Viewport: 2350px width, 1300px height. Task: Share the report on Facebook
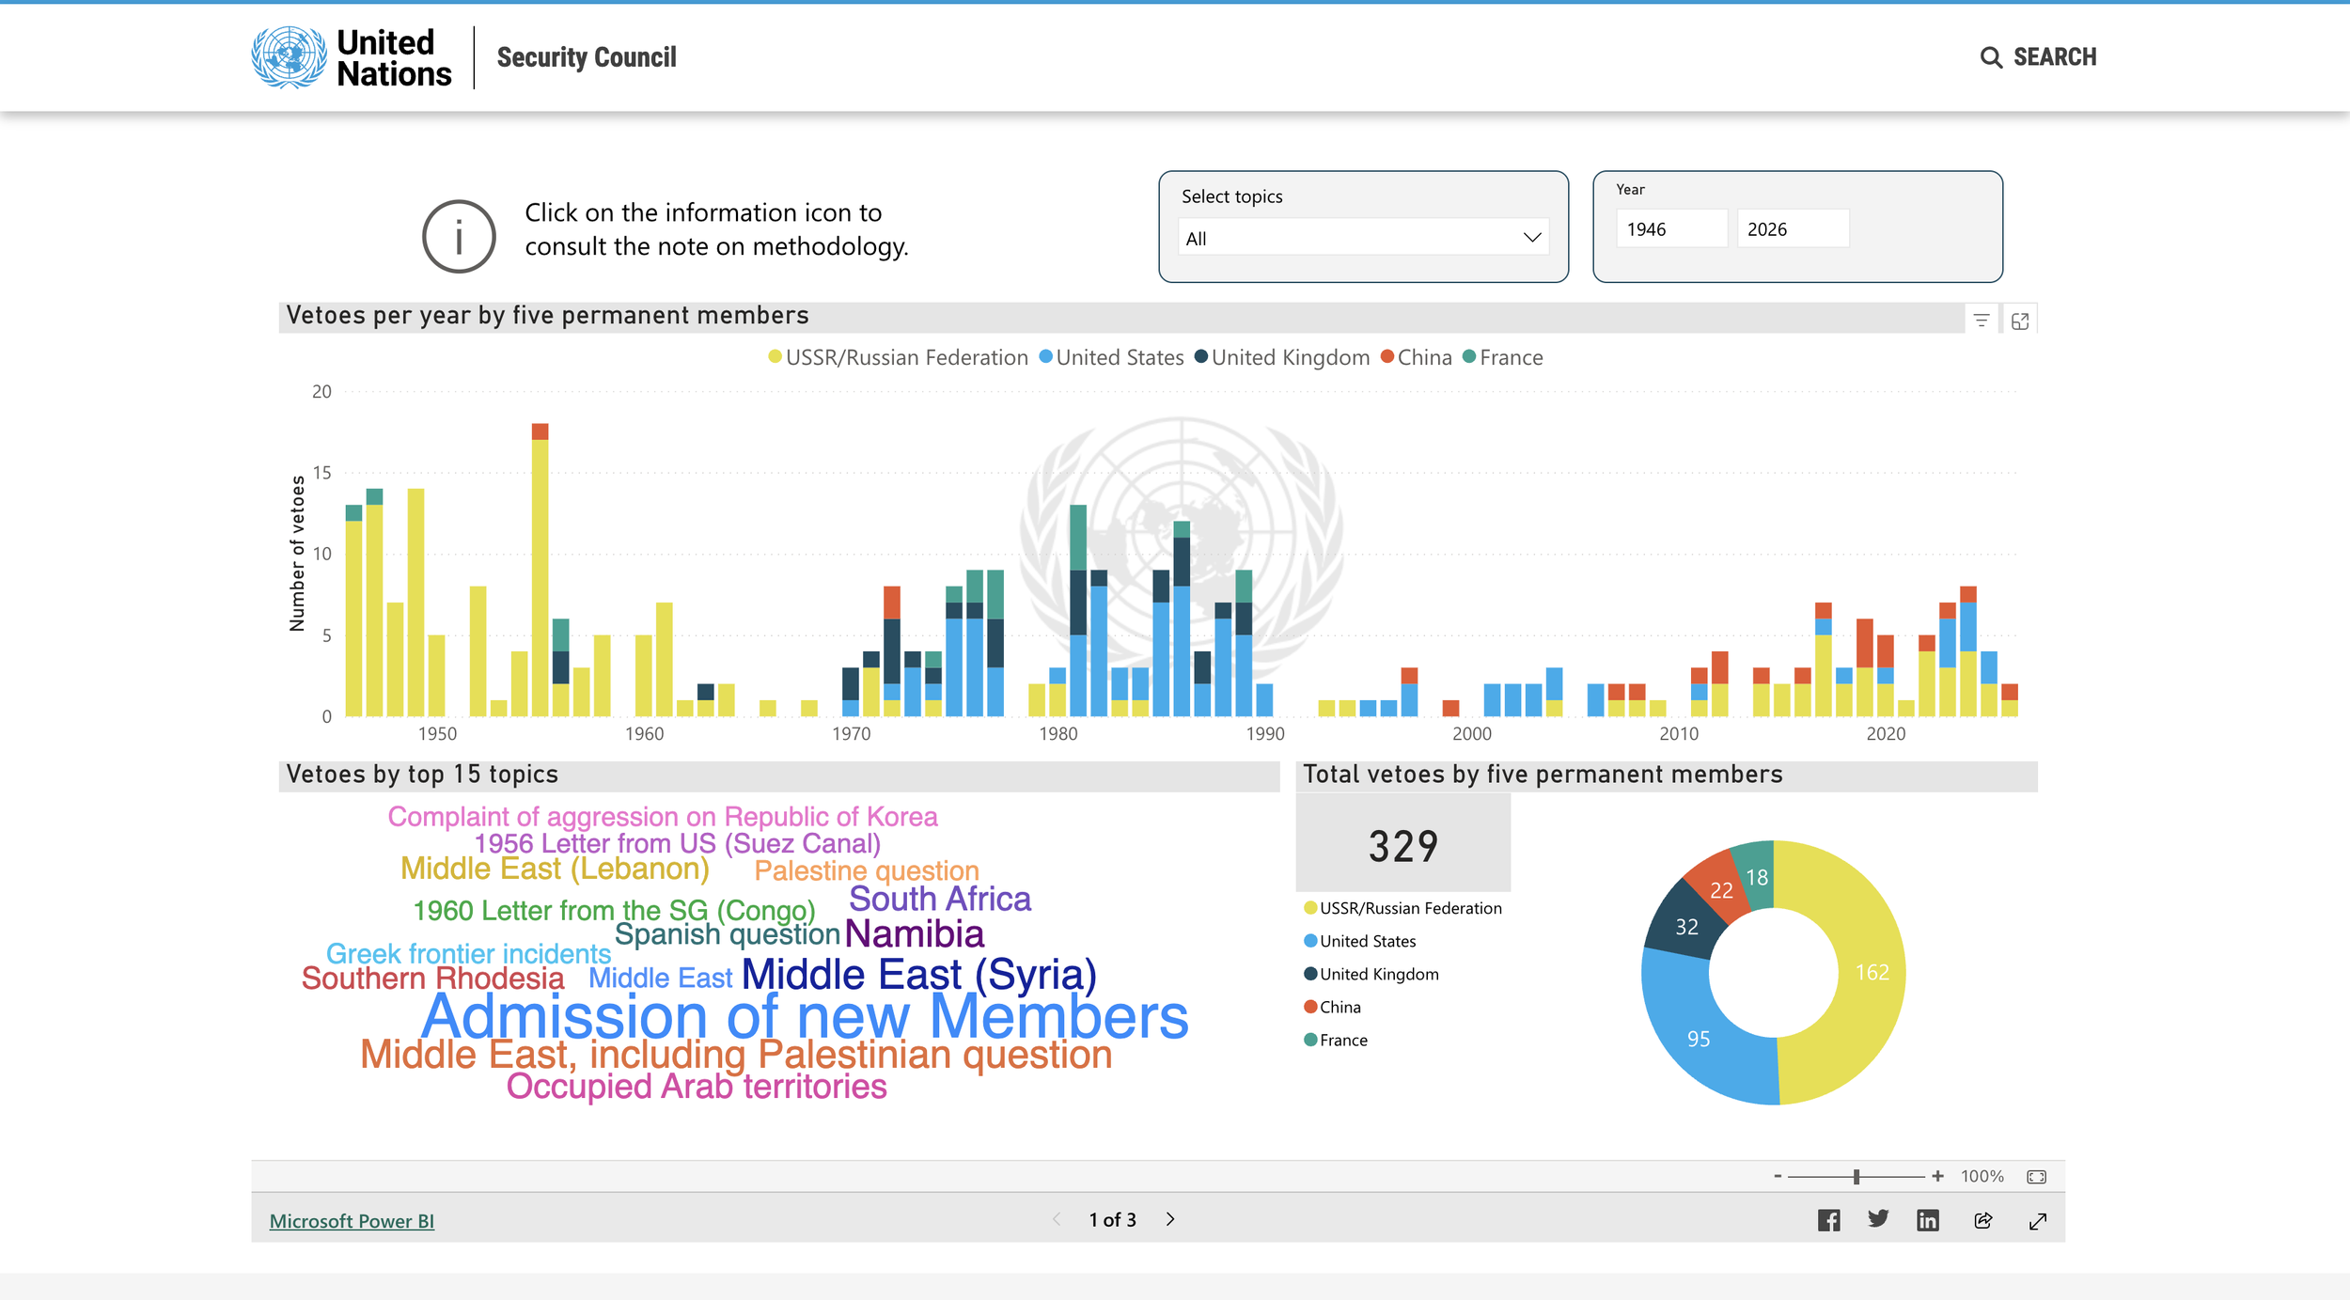[x=1829, y=1219]
